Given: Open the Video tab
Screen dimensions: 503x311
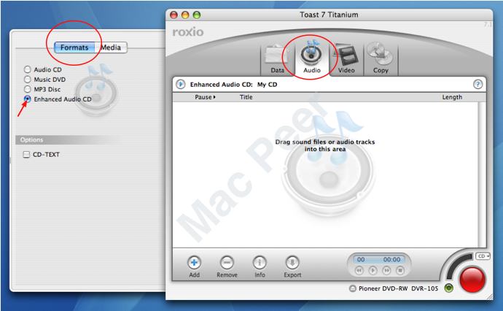Looking at the screenshot, I should (346, 60).
